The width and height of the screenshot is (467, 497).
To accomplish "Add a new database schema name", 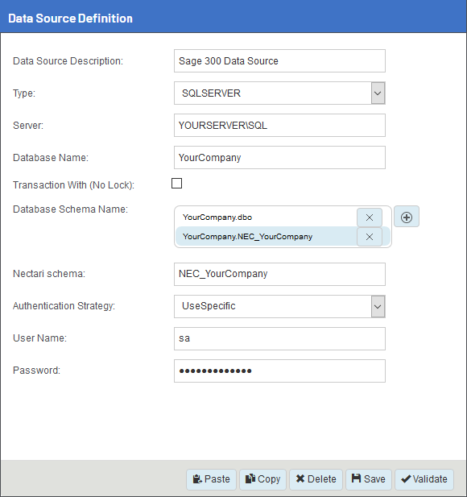I will click(407, 217).
